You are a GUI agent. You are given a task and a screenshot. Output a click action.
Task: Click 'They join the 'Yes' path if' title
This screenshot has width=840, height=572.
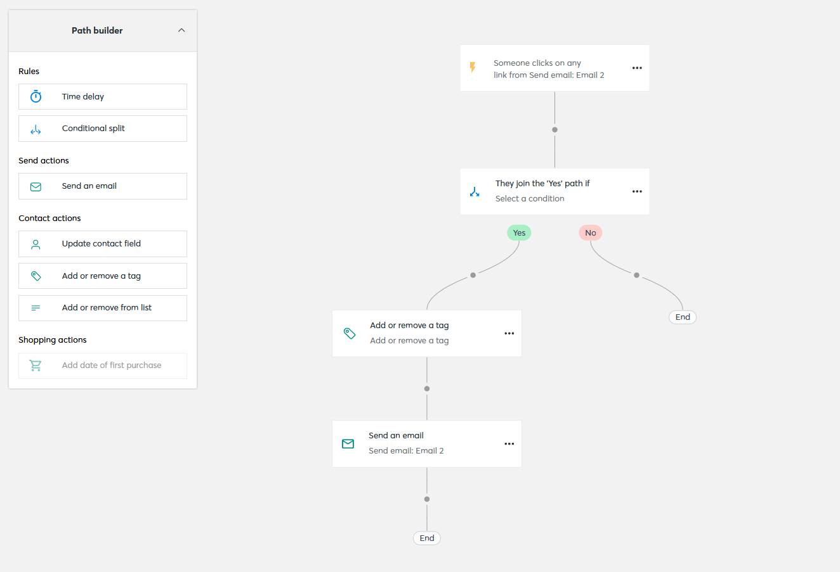tap(542, 184)
